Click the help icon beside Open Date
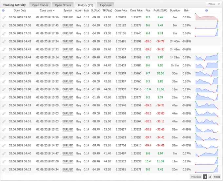This screenshot has width=223, height=181. click(3, 10)
